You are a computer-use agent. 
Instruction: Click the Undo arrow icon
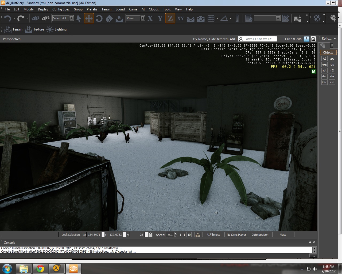(7, 18)
